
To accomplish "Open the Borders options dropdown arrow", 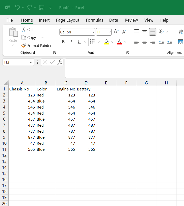I will [x=99, y=42].
